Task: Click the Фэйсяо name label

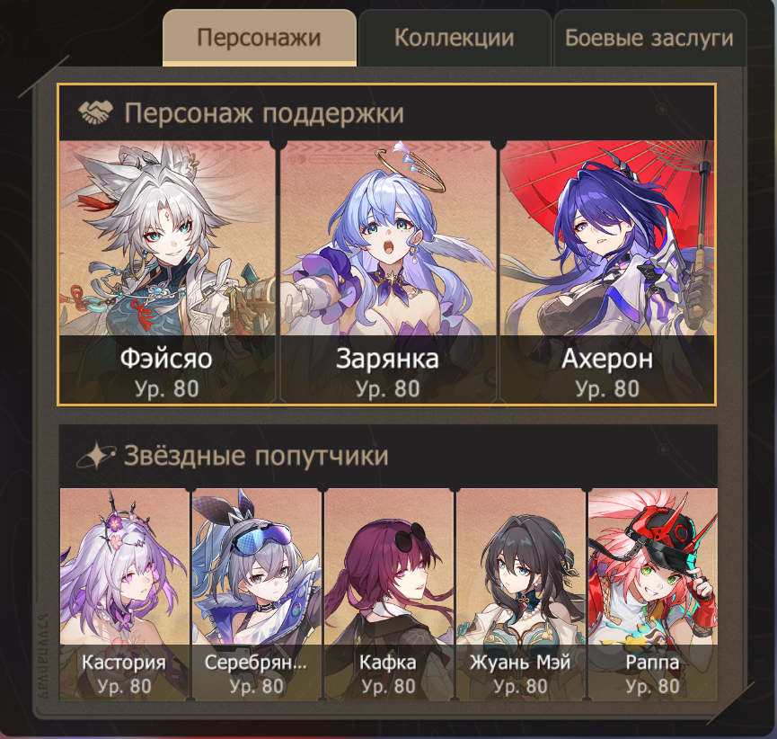Action: (x=166, y=358)
